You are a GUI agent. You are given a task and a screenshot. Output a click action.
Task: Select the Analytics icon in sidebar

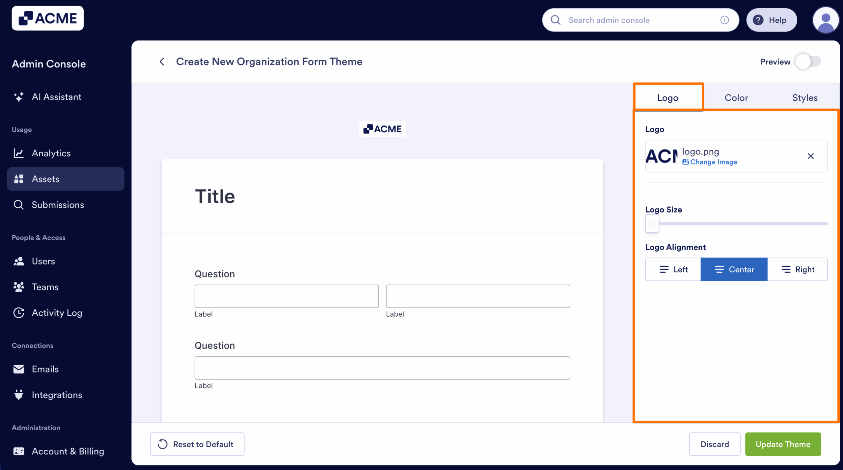tap(19, 153)
